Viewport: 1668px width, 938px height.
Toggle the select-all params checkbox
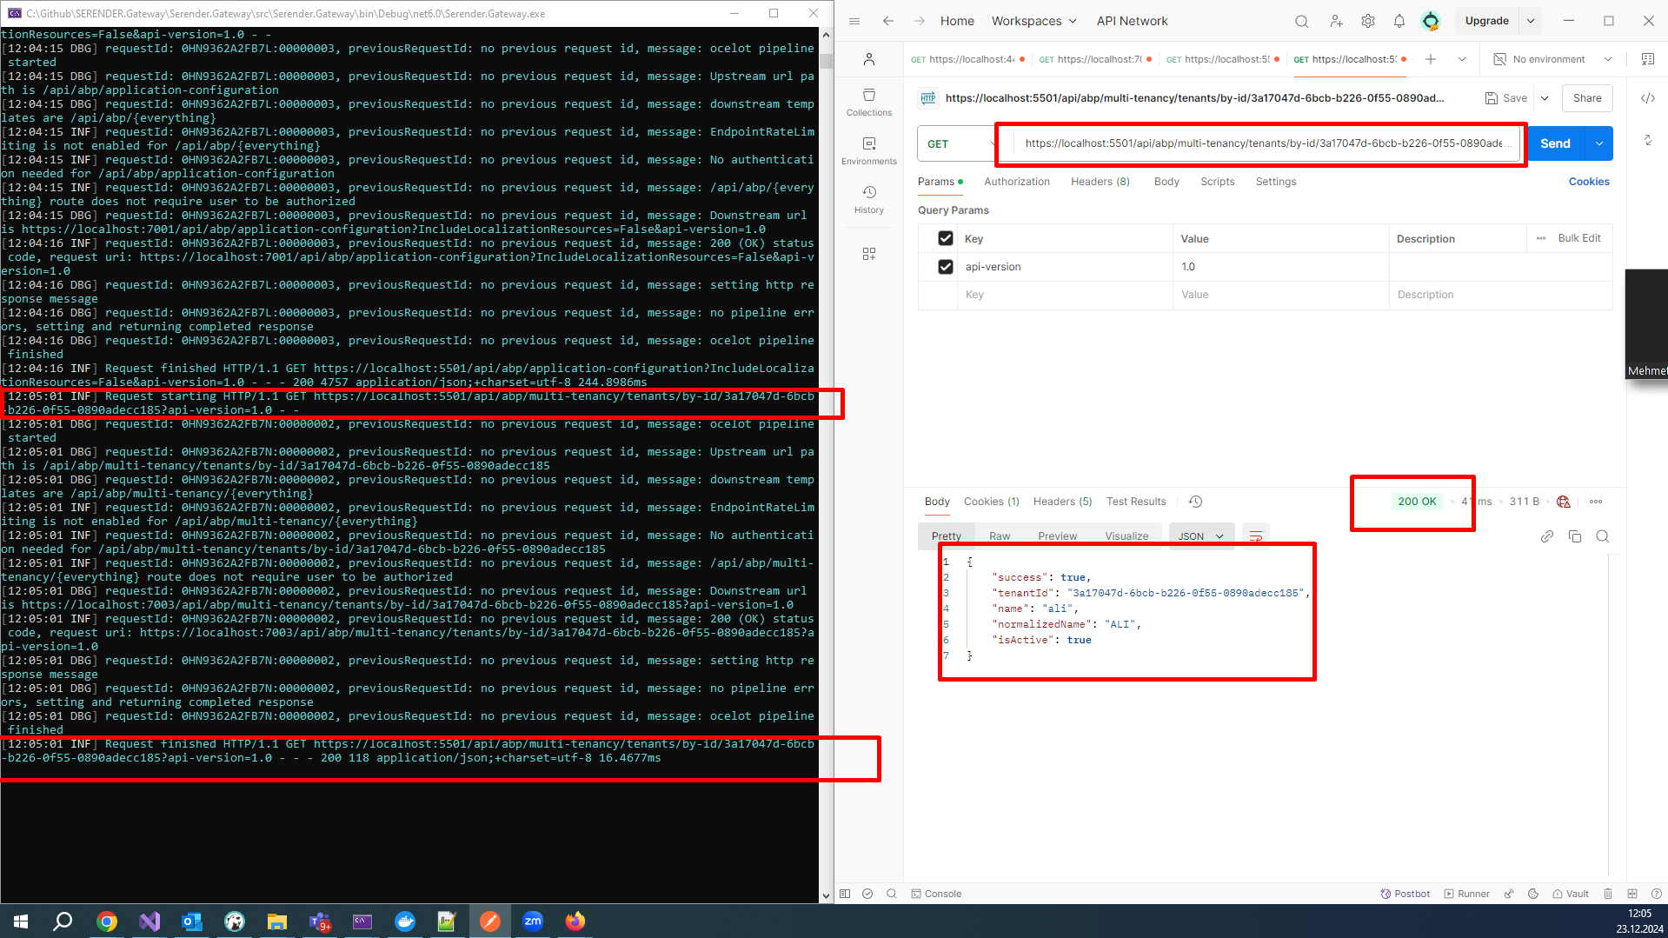tap(946, 238)
